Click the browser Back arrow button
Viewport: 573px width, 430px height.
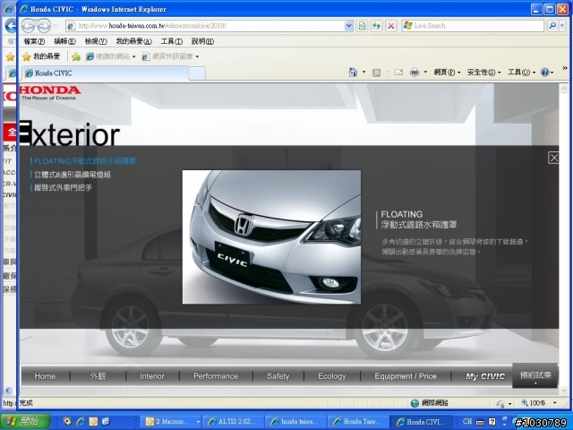click(28, 26)
